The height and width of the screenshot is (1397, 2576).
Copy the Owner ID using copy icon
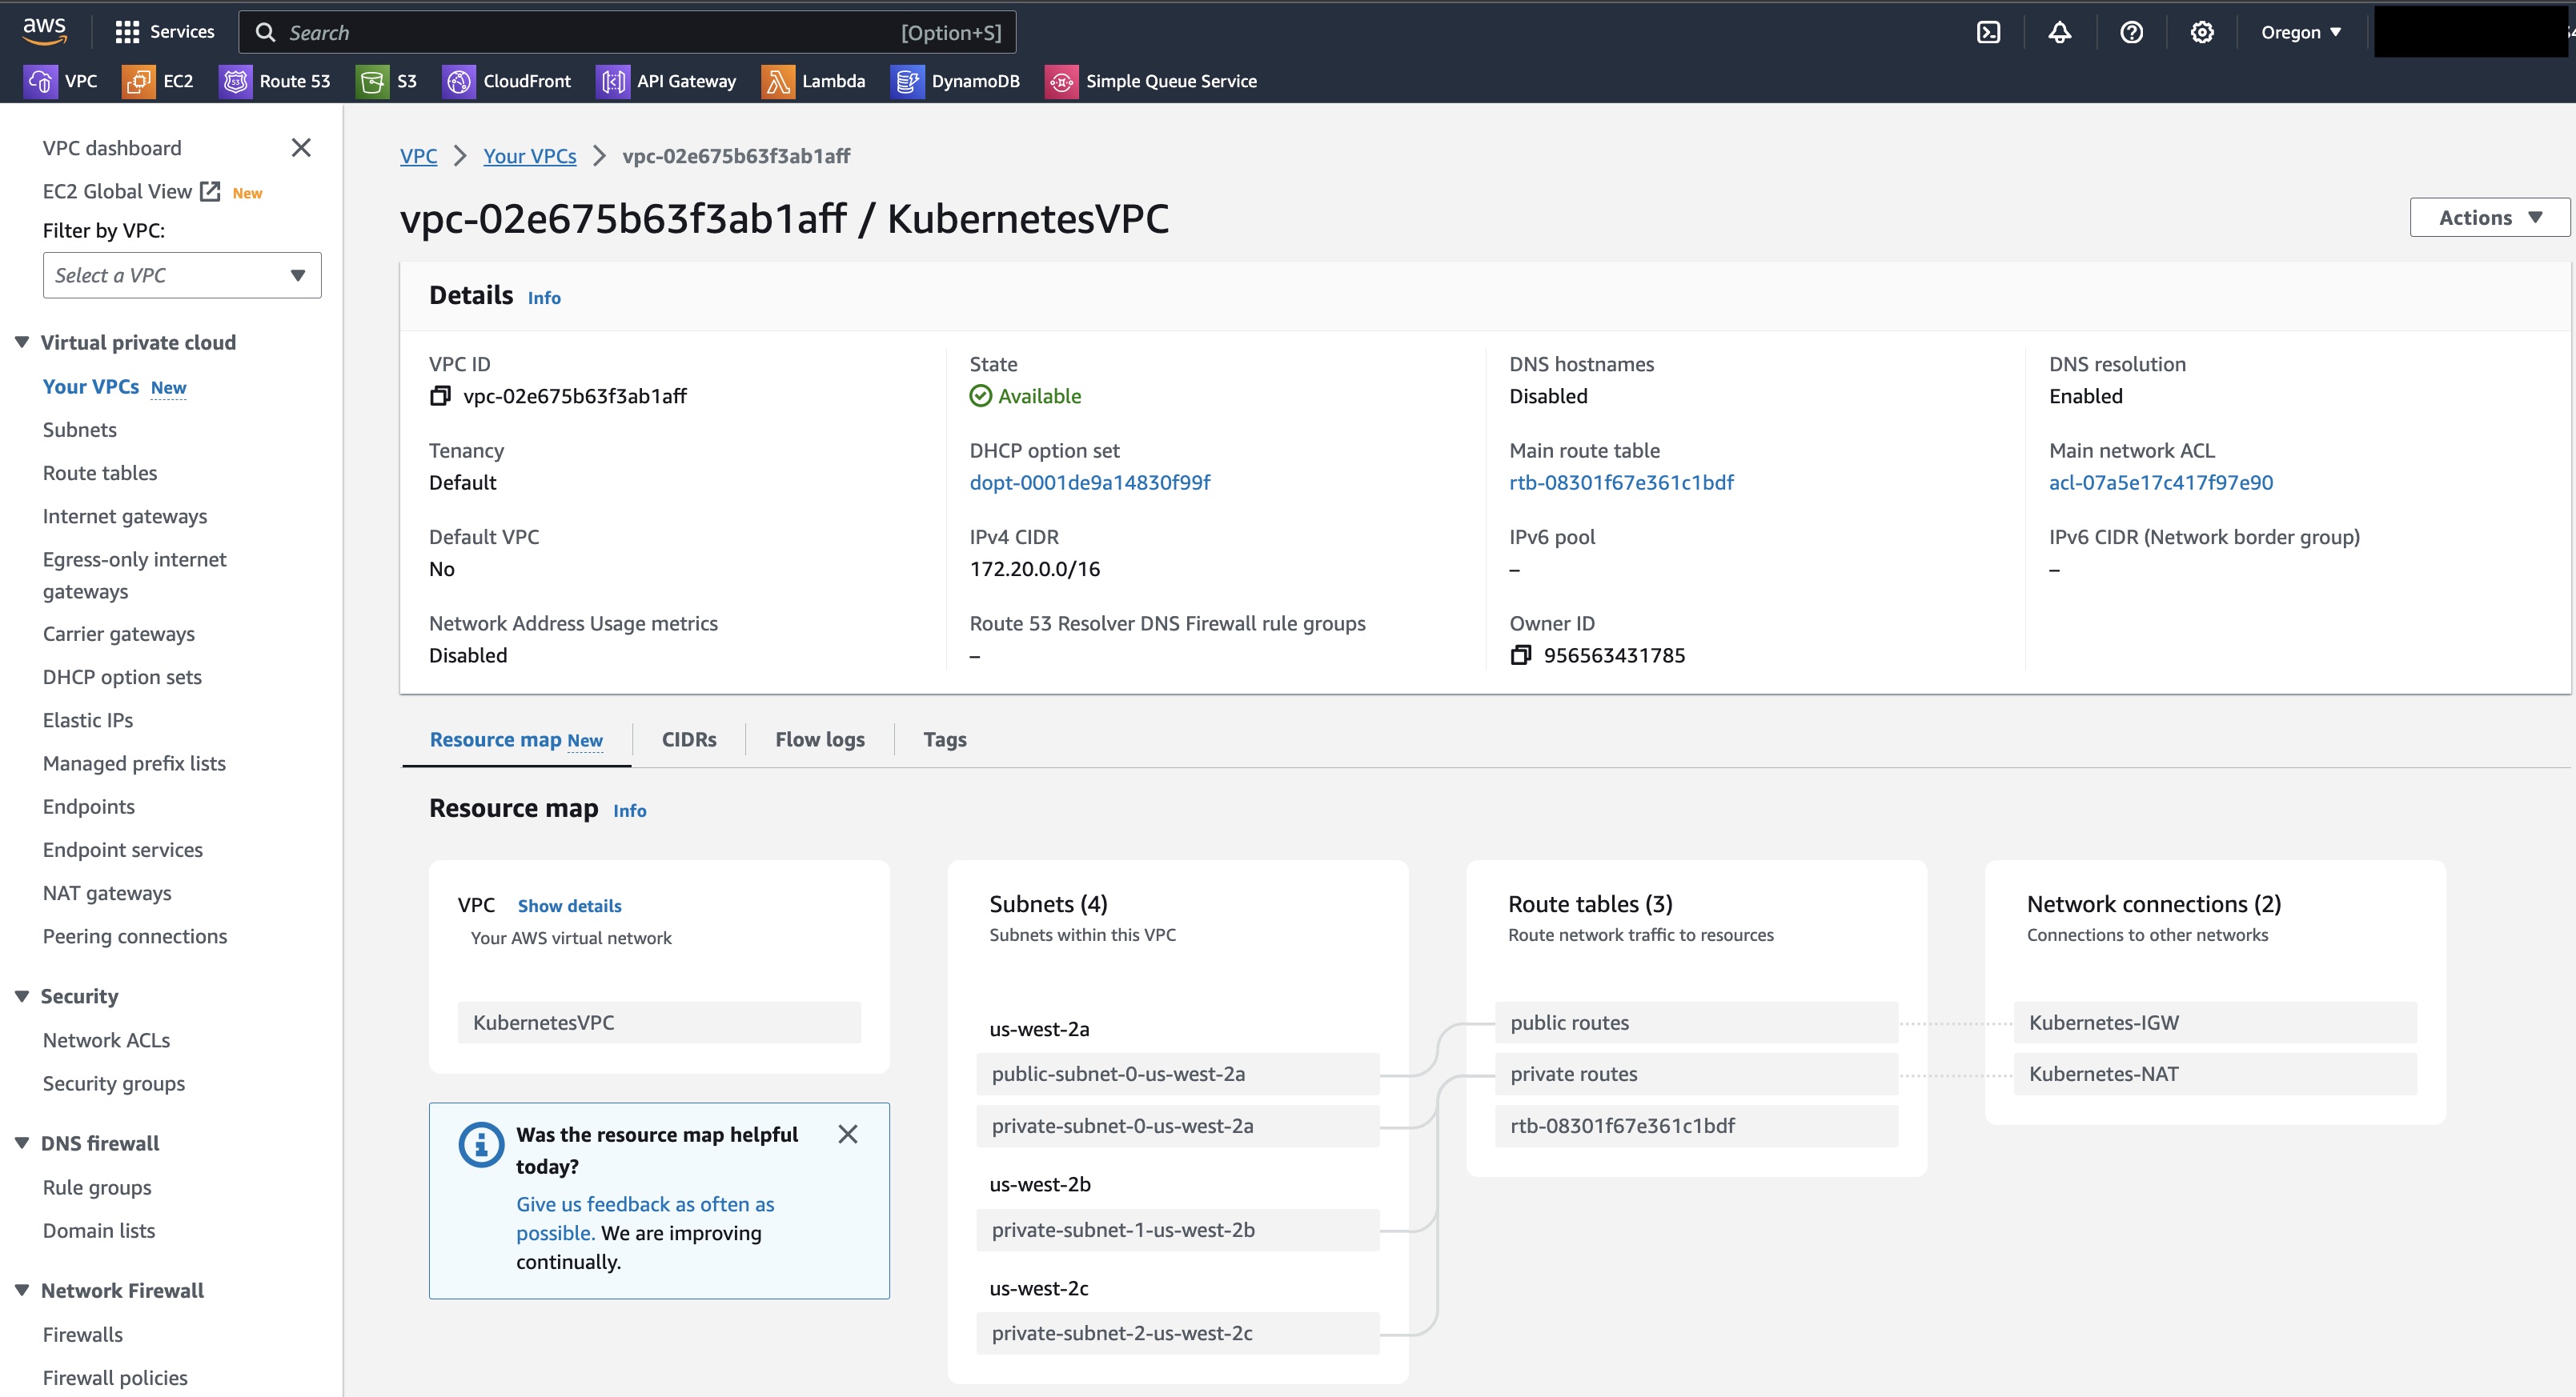1520,654
